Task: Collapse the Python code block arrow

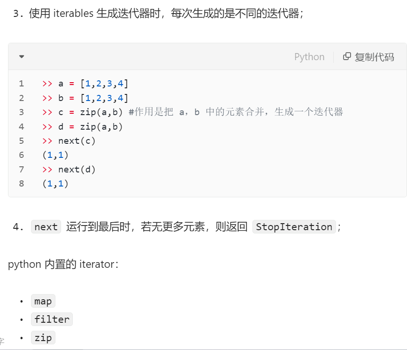Action: (22, 57)
